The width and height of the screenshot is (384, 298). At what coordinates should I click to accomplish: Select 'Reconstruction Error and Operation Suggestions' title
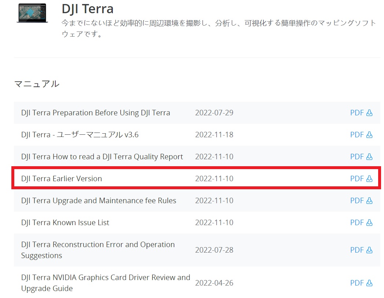pyautogui.click(x=98, y=250)
